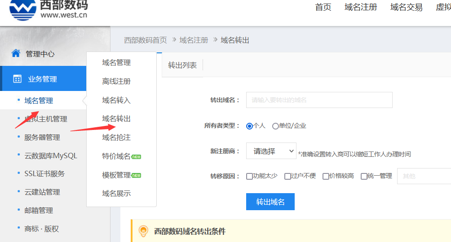The height and width of the screenshot is (242, 451).
Task: Enable the 统一管理 checkbox
Action: 364,176
